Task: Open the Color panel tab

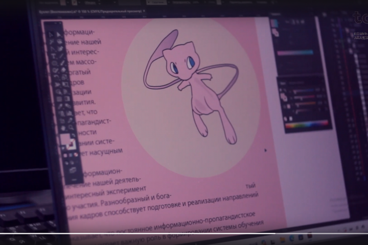Action: tap(283, 83)
